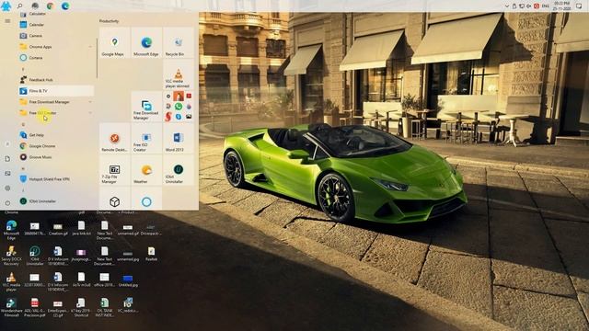This screenshot has width=589, height=331.
Task: Click the taskbar search magnifier icon
Action: pyautogui.click(x=20, y=6)
